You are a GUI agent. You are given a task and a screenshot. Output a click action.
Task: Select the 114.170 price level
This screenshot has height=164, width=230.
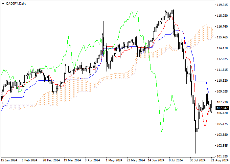[x=222, y=48]
